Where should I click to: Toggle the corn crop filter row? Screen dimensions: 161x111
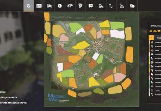155,70
